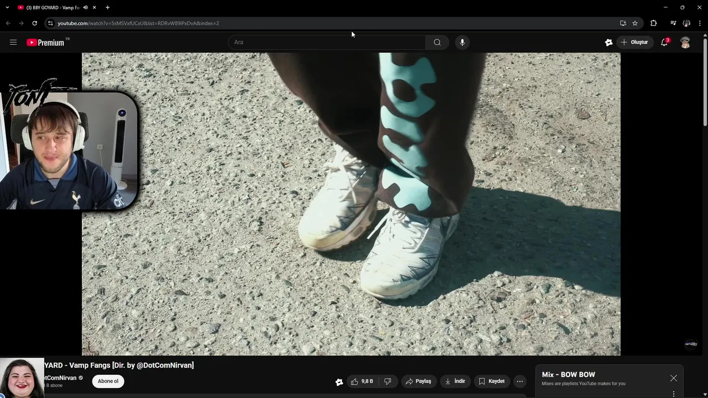This screenshot has width=708, height=398.
Task: Go back with browser back arrow
Action: pos(8,23)
